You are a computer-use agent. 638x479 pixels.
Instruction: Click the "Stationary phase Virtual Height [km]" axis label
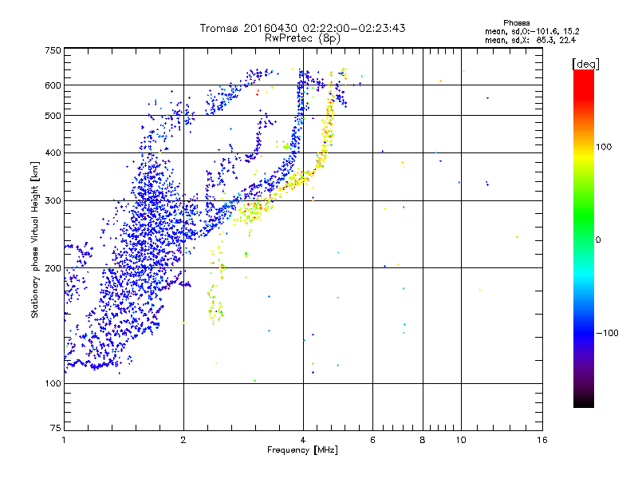click(x=34, y=240)
